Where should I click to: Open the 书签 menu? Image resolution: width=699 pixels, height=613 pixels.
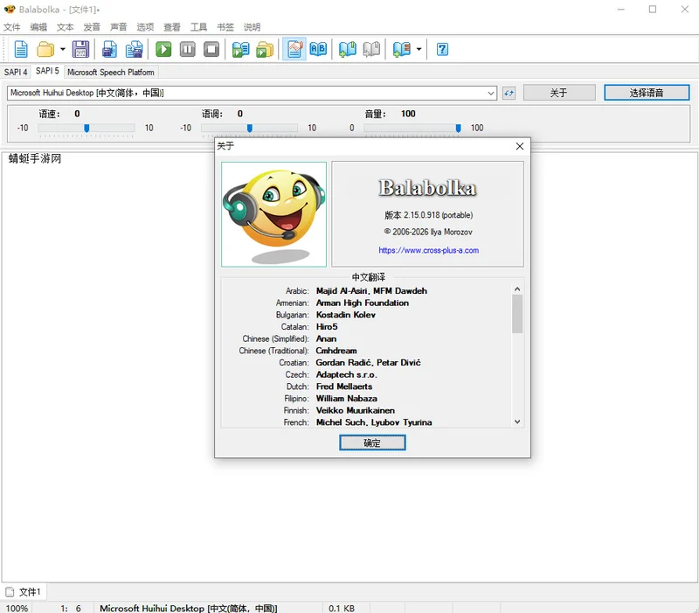click(x=225, y=27)
